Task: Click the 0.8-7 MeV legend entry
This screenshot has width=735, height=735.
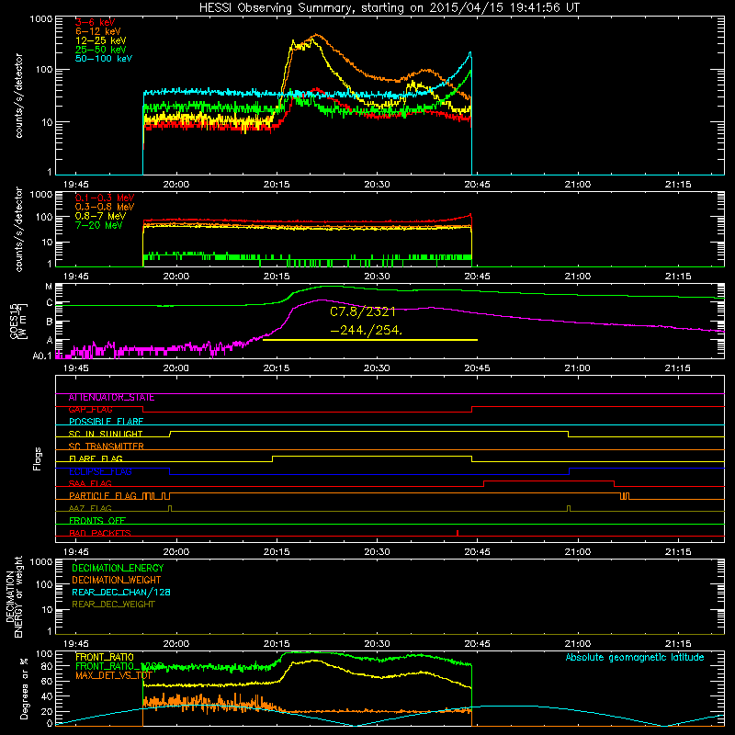Action: [x=101, y=216]
